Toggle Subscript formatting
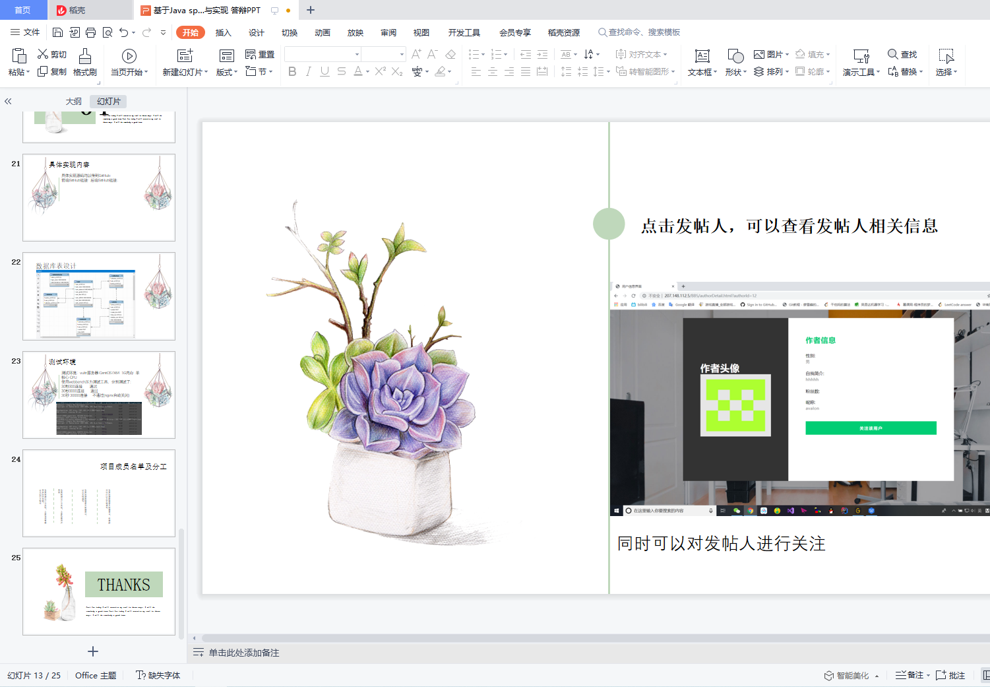Image resolution: width=990 pixels, height=687 pixels. [x=397, y=71]
